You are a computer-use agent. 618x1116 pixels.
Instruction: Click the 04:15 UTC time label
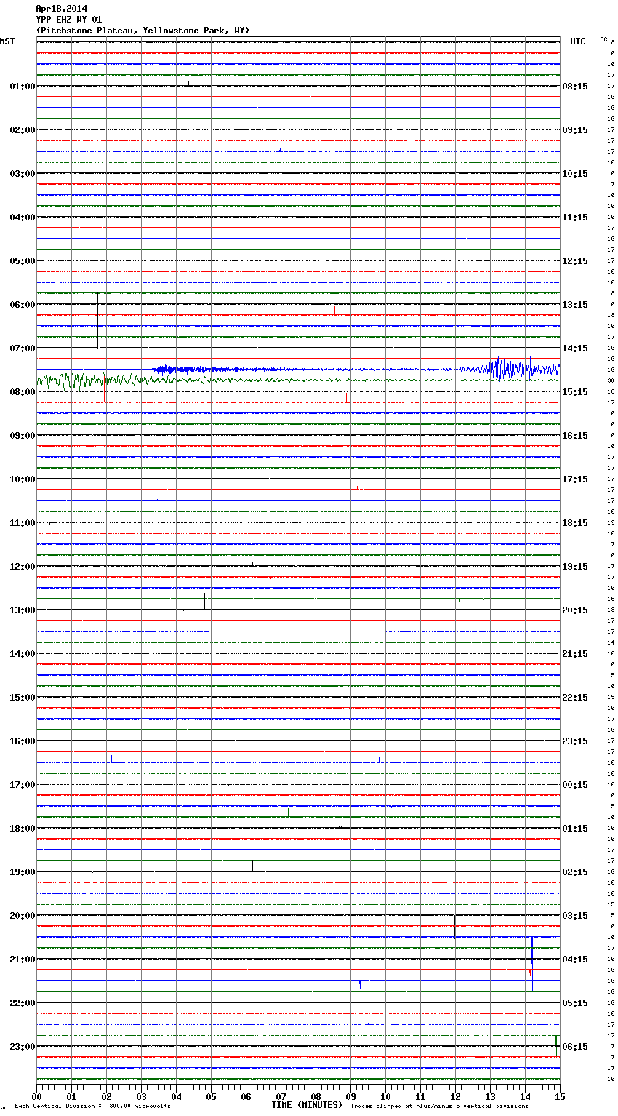coord(575,960)
